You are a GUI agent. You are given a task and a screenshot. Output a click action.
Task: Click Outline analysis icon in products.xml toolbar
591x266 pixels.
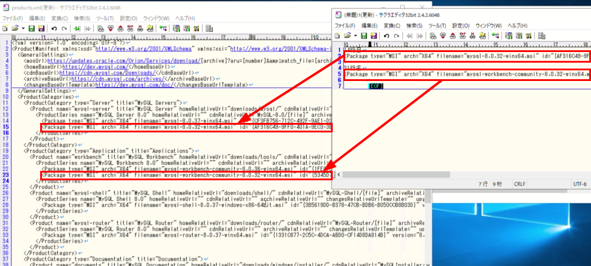(163, 28)
